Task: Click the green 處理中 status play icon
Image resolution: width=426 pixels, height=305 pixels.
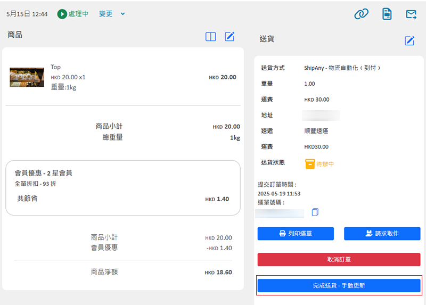Action: (x=62, y=14)
